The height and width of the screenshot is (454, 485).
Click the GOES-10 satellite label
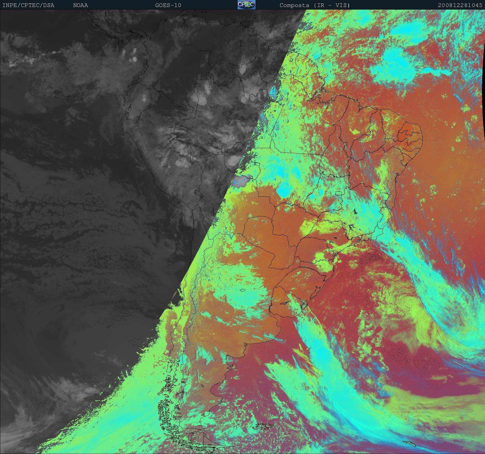click(x=168, y=5)
